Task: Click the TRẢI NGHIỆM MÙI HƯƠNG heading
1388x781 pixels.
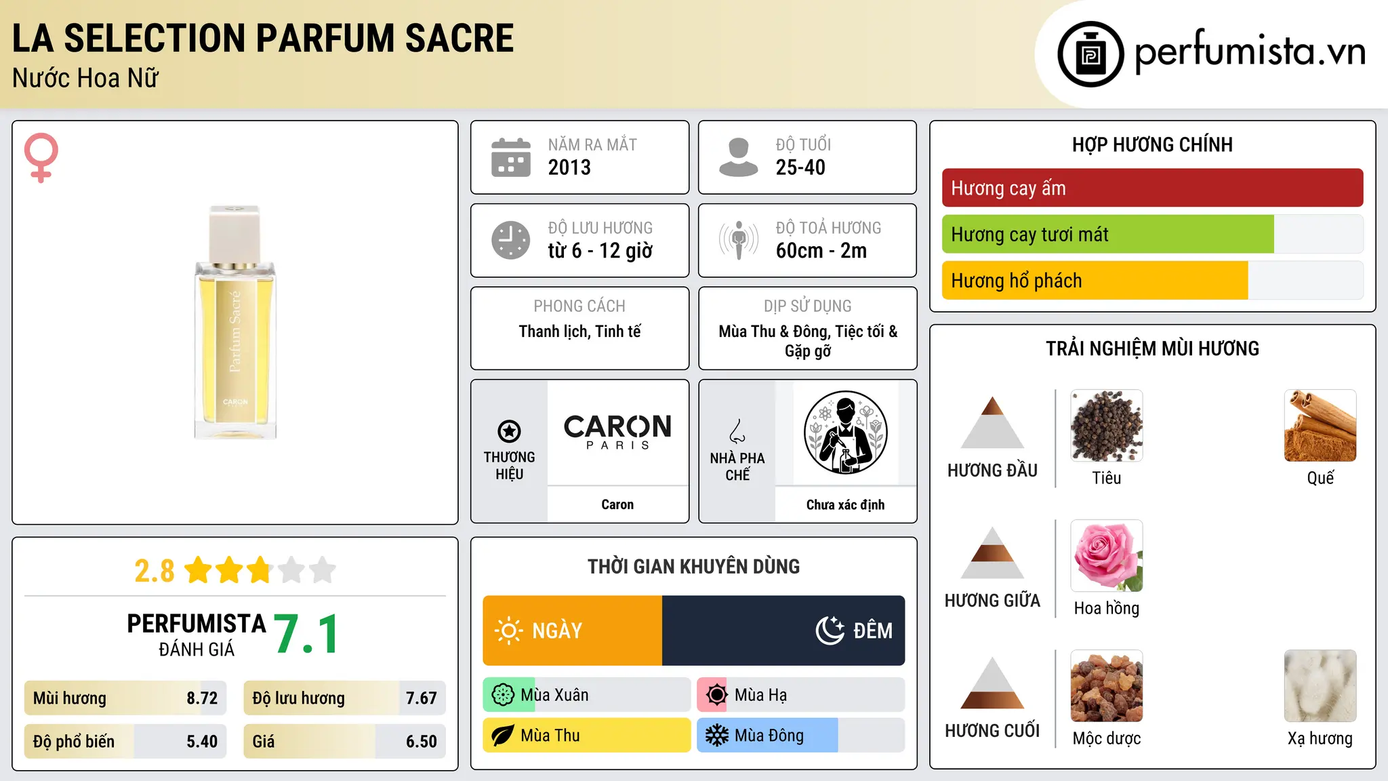Action: (x=1152, y=348)
